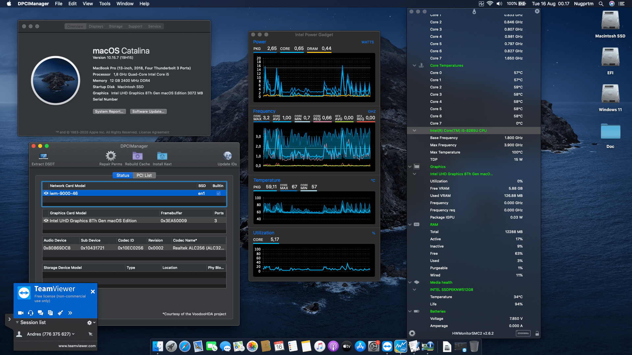The height and width of the screenshot is (355, 632).
Task: Open TeamViewer in Dock
Action: pyautogui.click(x=387, y=346)
